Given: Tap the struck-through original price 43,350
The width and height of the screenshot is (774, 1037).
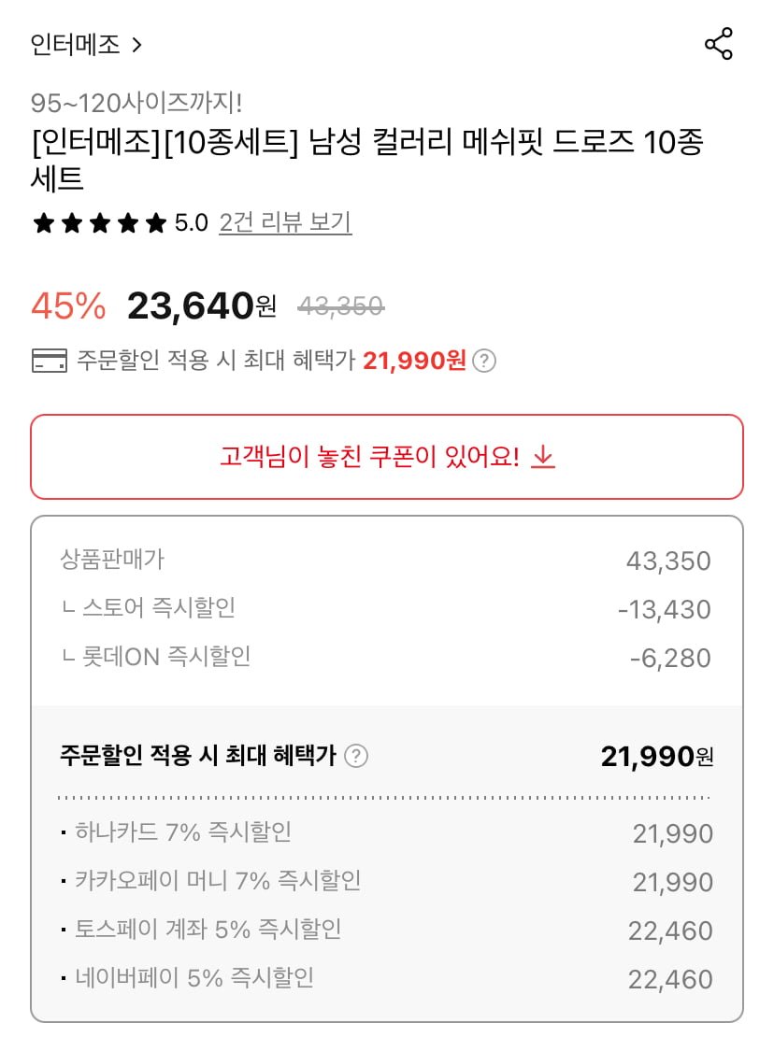Looking at the screenshot, I should click(341, 305).
